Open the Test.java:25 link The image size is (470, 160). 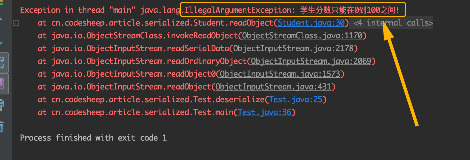[296, 99]
